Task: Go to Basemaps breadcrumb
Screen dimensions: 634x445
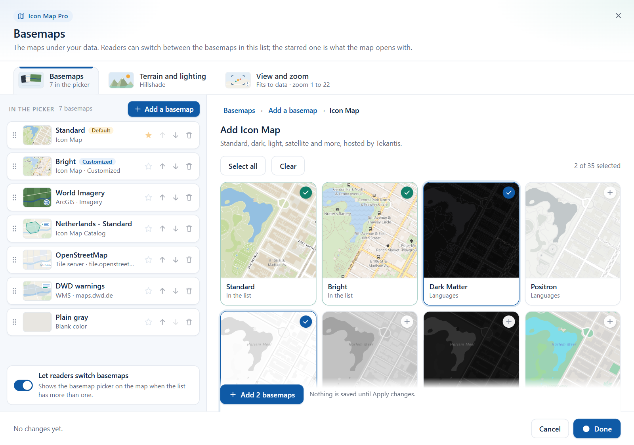Action: [239, 111]
